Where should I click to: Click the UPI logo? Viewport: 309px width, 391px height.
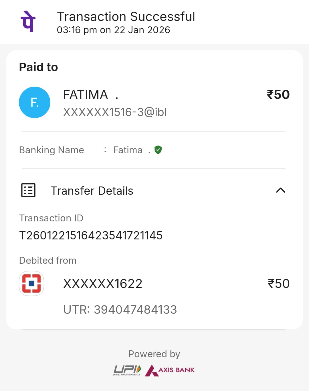(127, 370)
